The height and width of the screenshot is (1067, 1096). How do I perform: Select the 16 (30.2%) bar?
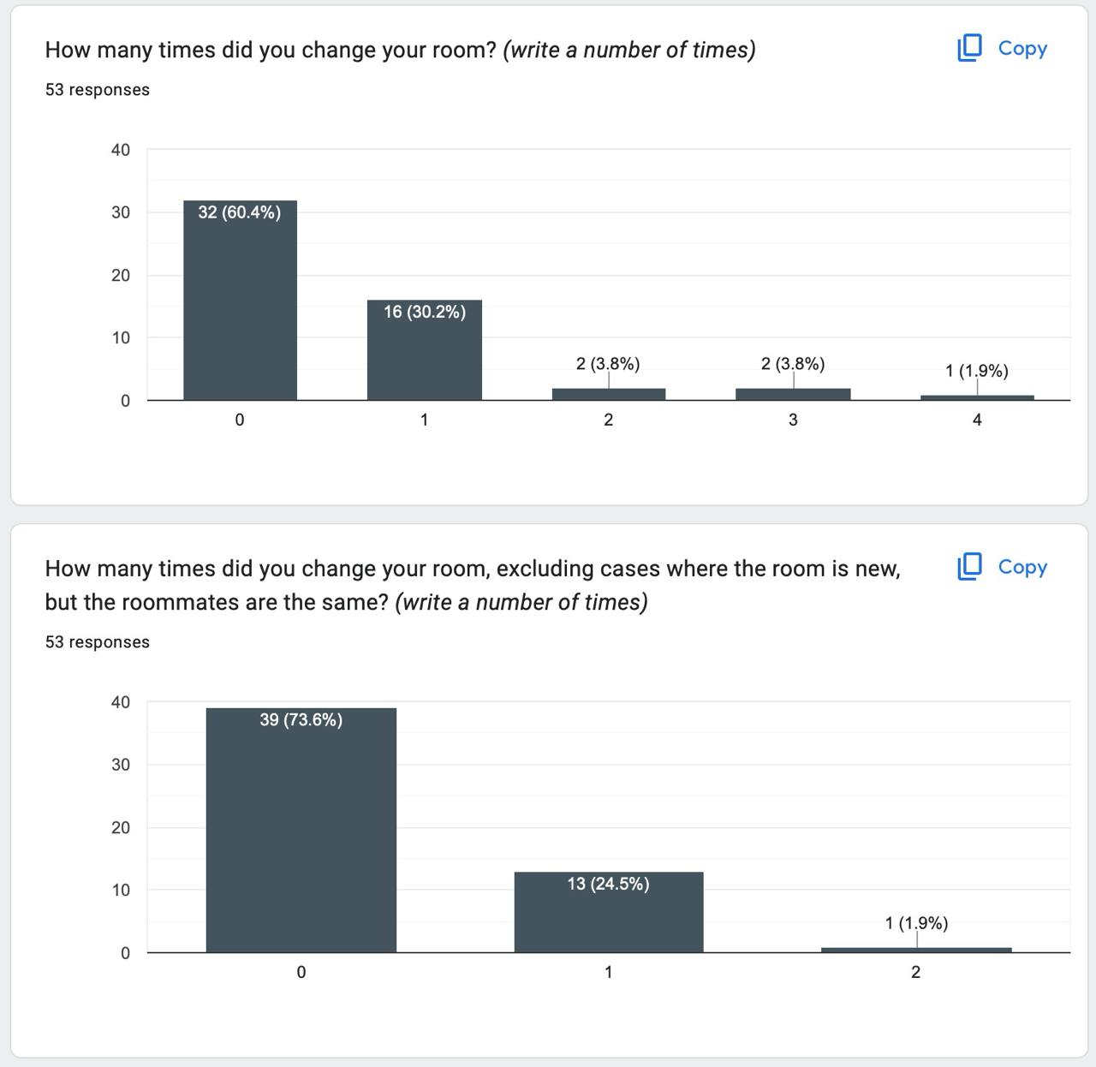(x=424, y=351)
